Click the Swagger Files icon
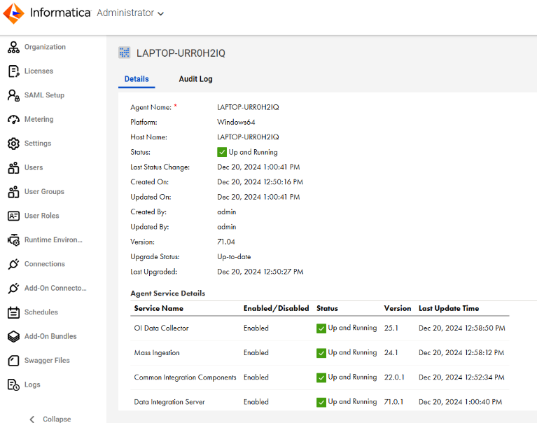Viewport: 537px width, 423px height. click(13, 361)
